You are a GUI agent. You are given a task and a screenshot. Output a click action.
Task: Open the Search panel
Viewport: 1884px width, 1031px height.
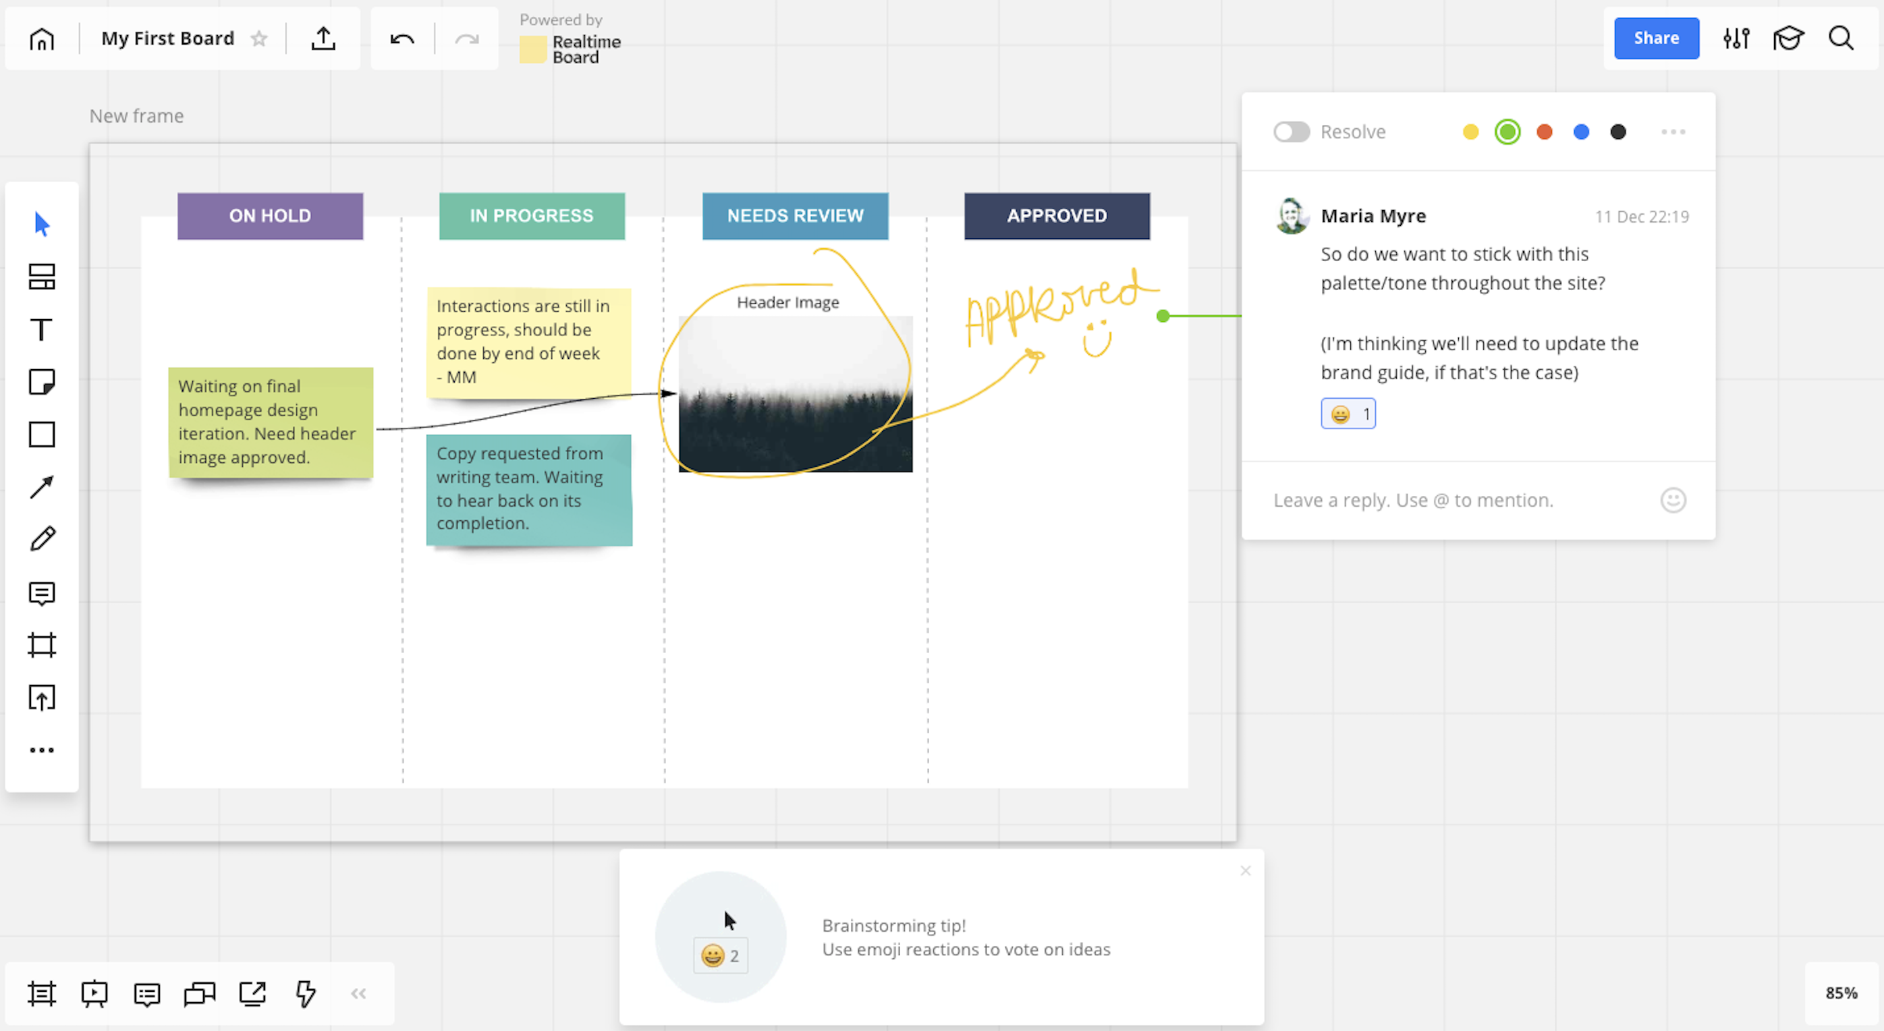point(1842,38)
